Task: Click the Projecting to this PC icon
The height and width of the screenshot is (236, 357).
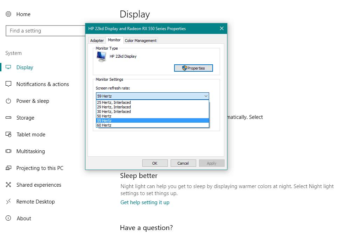Action: tap(8, 168)
